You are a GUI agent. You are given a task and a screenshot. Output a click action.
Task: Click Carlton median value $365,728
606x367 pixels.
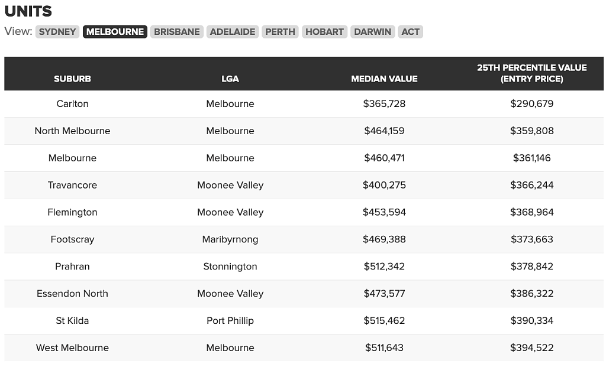click(x=384, y=104)
